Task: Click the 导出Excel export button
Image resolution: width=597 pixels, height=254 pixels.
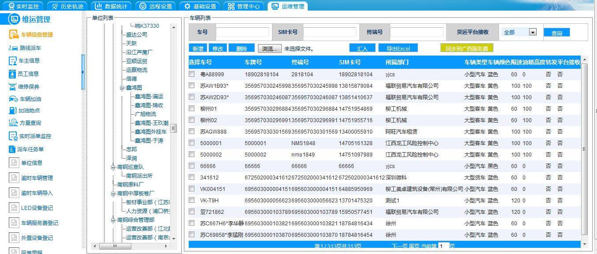Action: [398, 49]
